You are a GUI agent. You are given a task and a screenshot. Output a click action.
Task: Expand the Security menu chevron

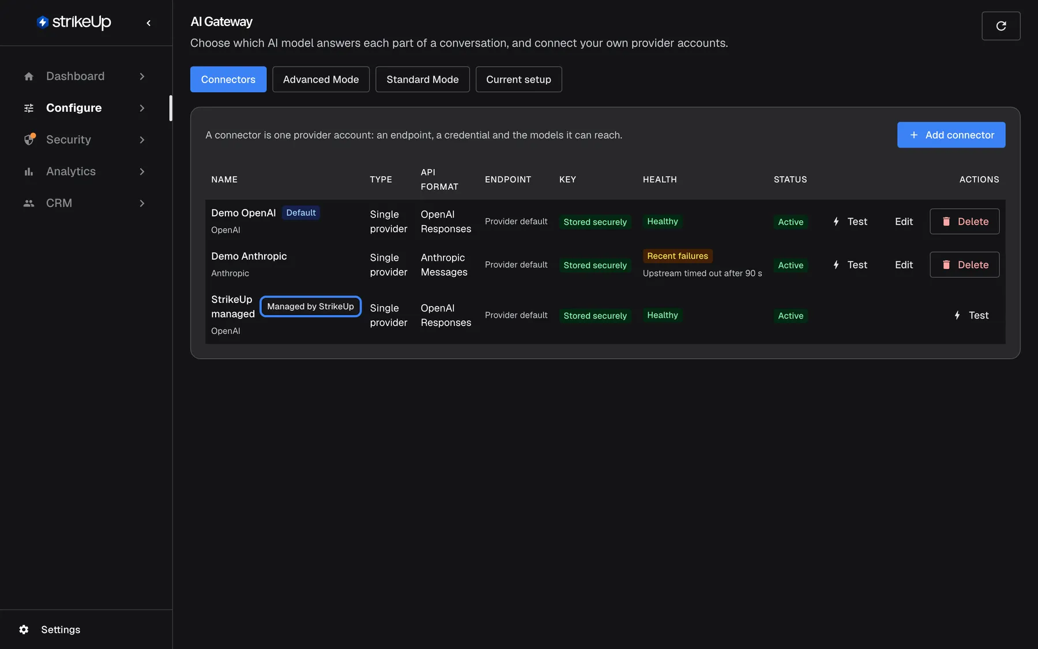pos(142,140)
